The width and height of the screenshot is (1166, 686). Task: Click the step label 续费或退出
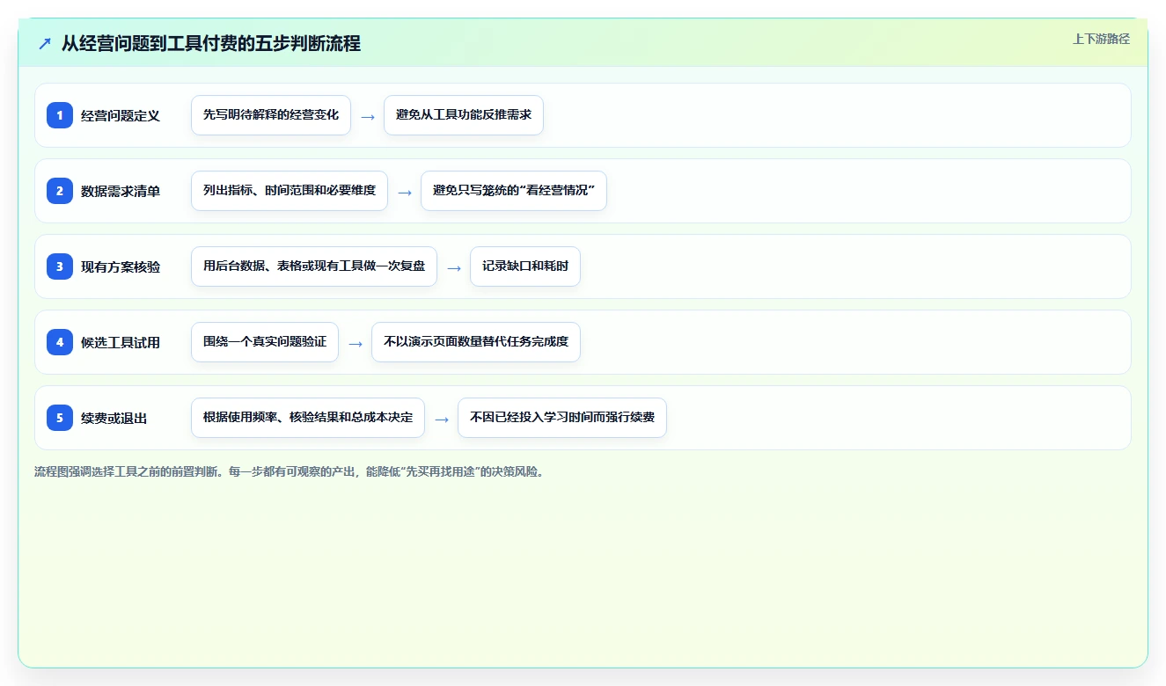(x=114, y=418)
